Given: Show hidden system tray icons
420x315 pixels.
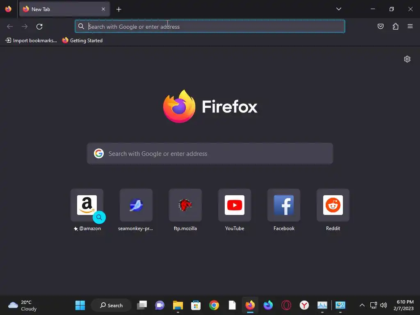Looking at the screenshot, I should coord(362,305).
